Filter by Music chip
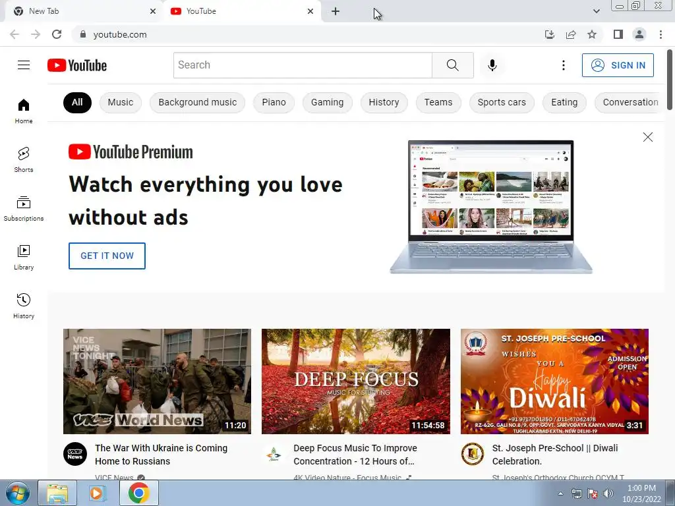 [121, 102]
